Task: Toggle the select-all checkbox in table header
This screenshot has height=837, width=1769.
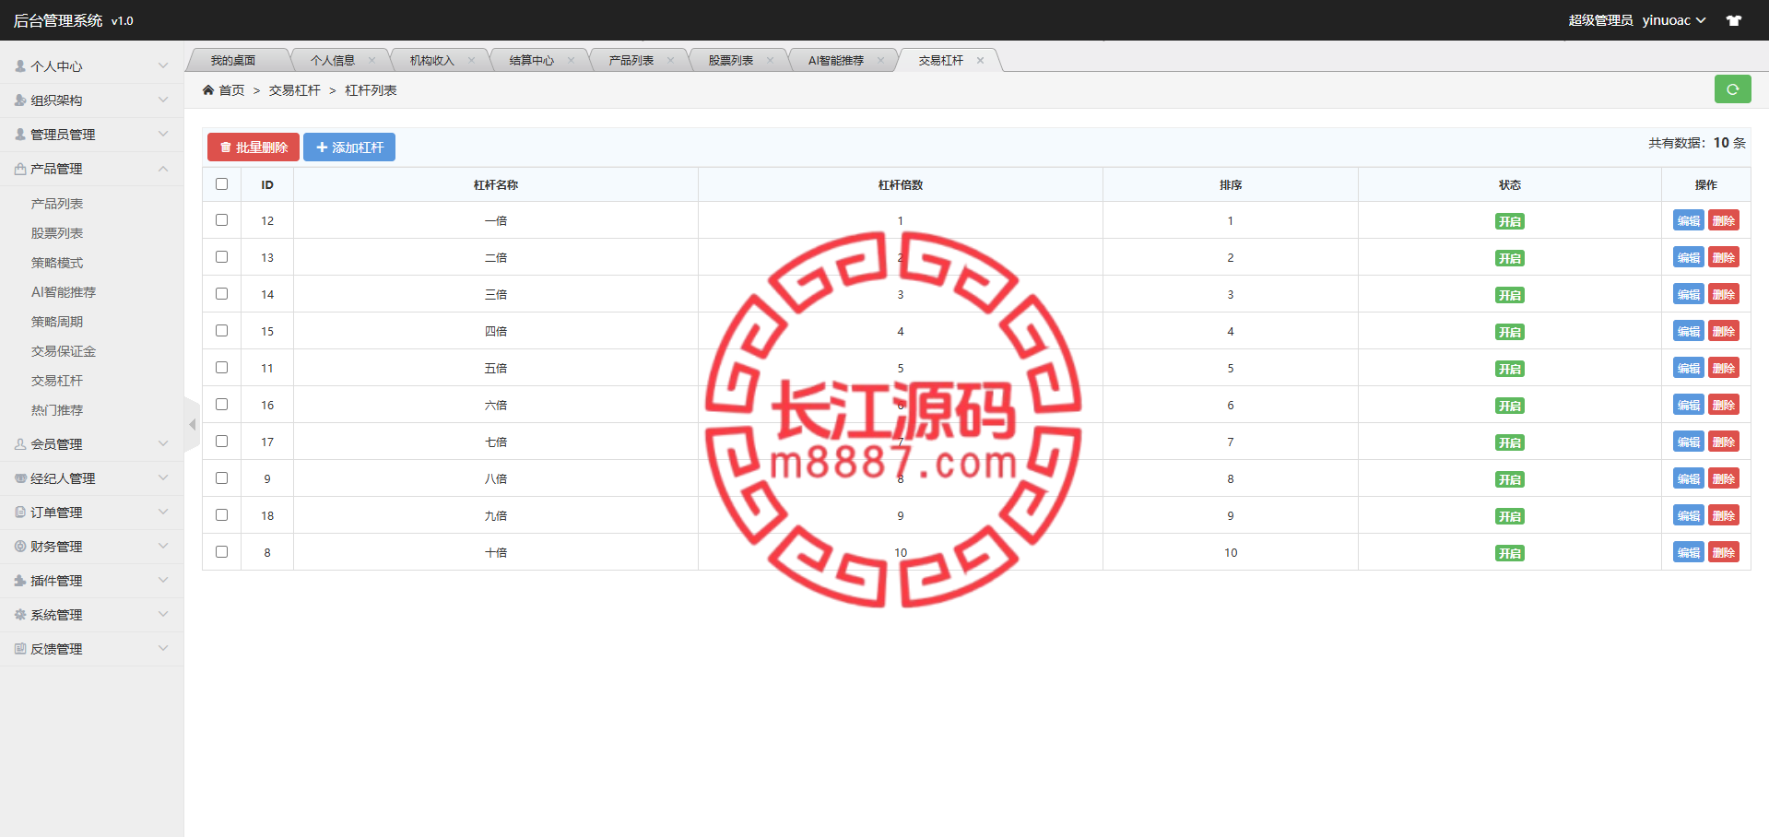Action: (221, 183)
